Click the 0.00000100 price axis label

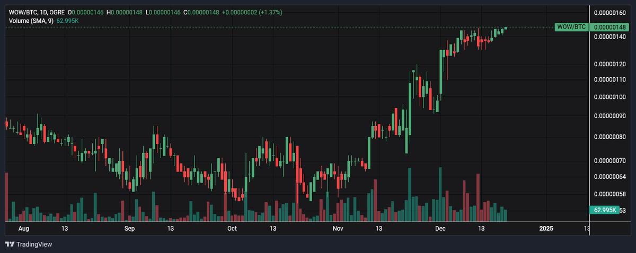[x=609, y=97]
